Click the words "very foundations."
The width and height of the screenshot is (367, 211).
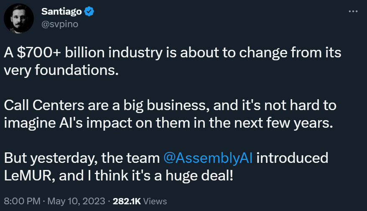tap(59, 70)
